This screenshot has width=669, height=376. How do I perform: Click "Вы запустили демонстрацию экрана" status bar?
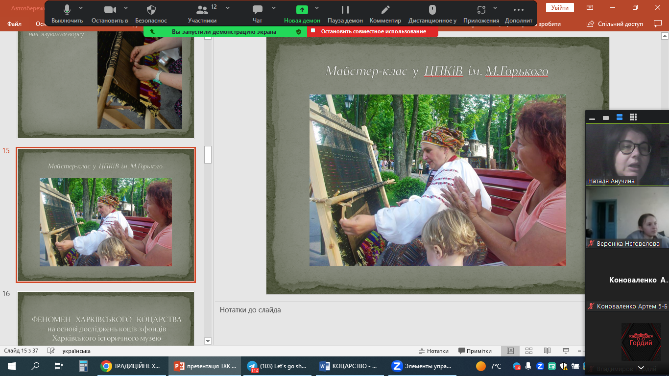coord(225,31)
